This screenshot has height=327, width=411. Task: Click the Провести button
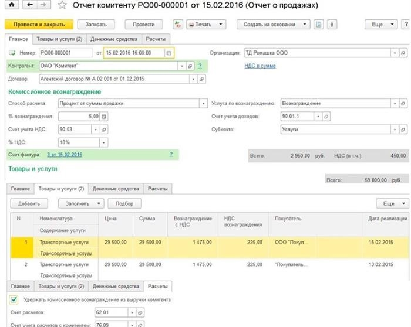coord(144,25)
